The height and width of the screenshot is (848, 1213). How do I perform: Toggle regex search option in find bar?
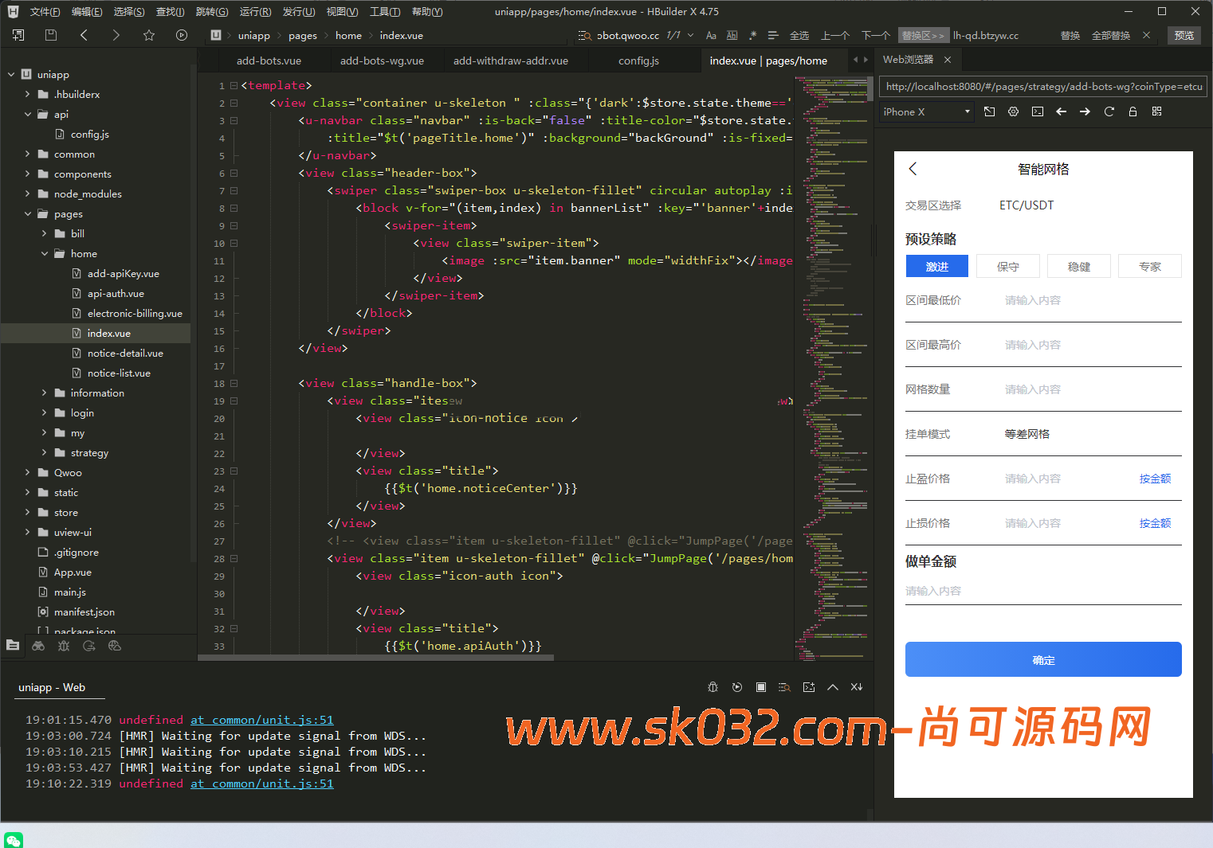pos(752,35)
